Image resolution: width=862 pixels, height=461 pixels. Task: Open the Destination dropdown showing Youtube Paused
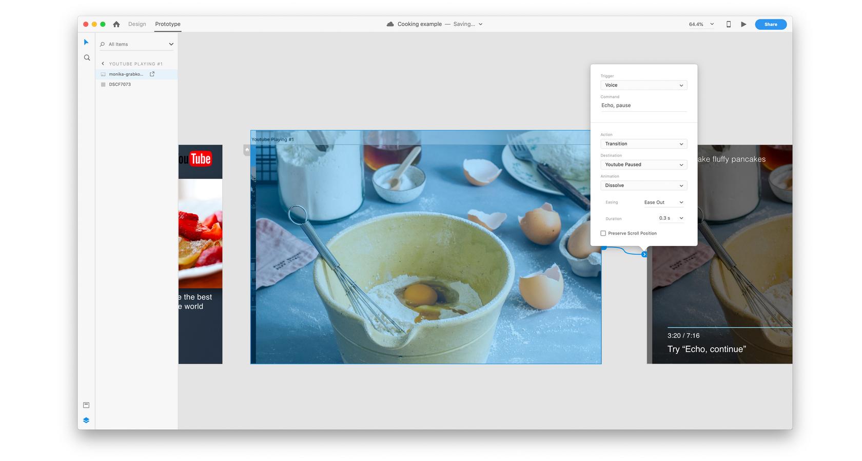click(x=643, y=164)
